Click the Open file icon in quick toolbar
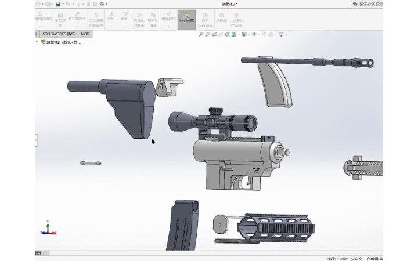 click(x=38, y=4)
